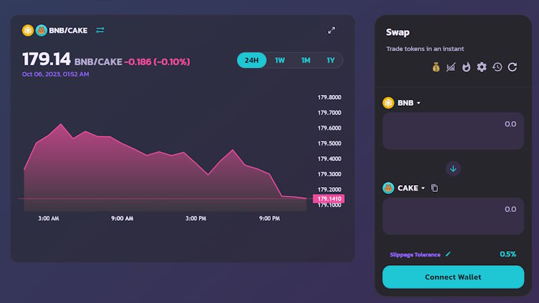Refresh the swap price
This screenshot has width=539, height=303.
tap(512, 67)
